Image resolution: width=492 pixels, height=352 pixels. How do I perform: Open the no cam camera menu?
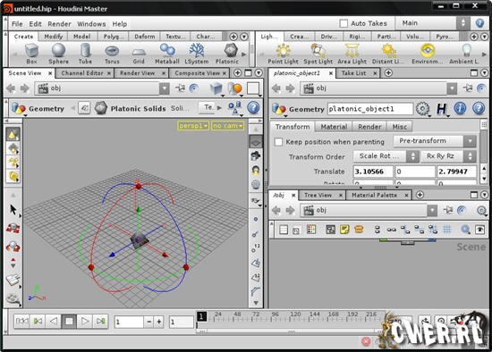(x=228, y=126)
